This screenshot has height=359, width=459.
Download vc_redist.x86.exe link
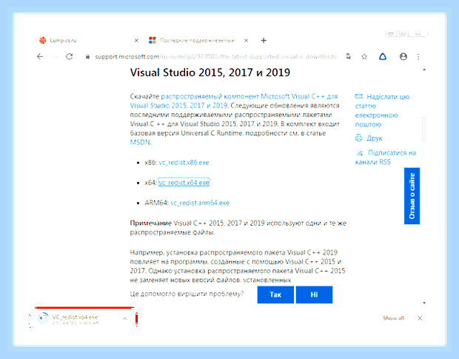[x=184, y=163]
